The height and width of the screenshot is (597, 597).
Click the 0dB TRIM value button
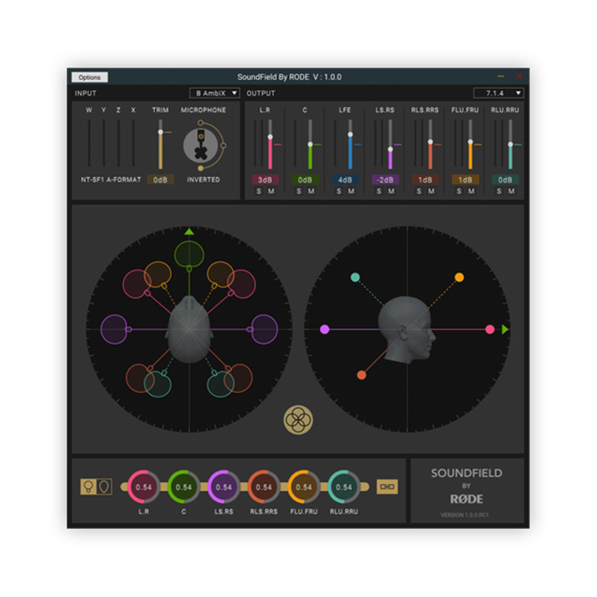tap(160, 179)
